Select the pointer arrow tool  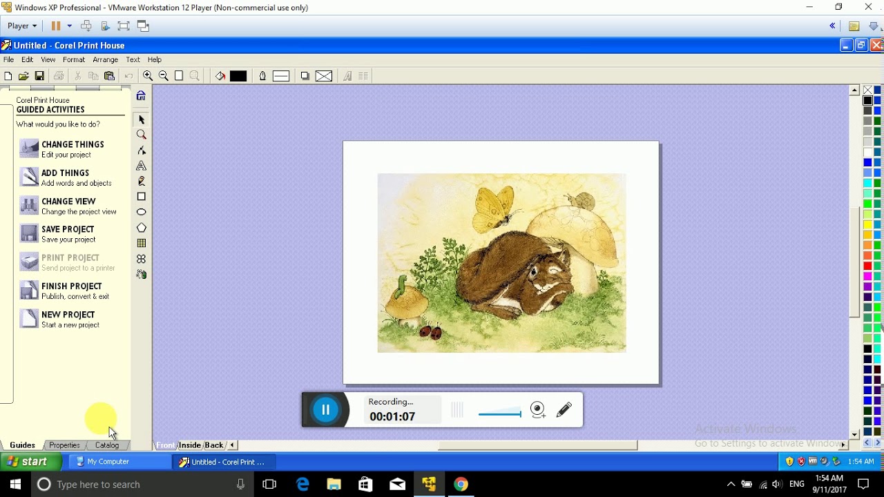[x=142, y=119]
